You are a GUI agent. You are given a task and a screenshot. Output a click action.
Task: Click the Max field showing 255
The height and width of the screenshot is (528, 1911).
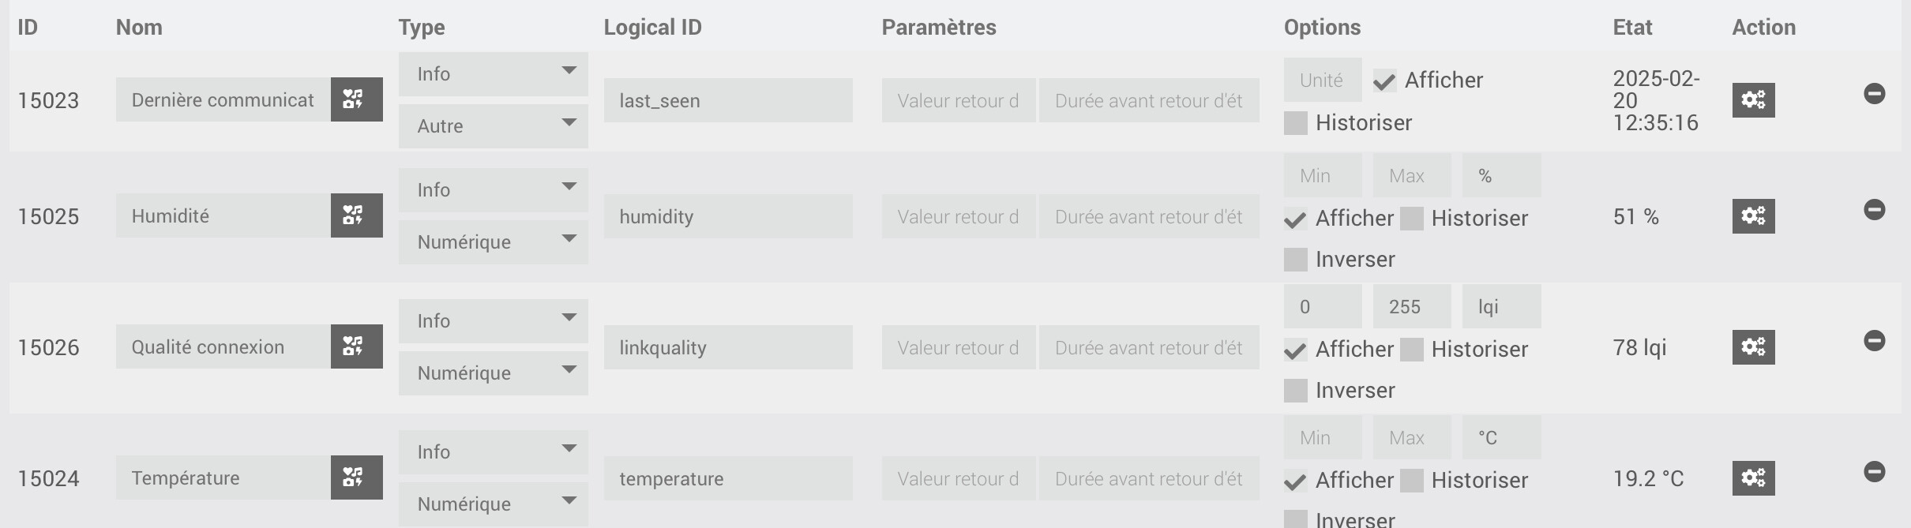pyautogui.click(x=1411, y=307)
